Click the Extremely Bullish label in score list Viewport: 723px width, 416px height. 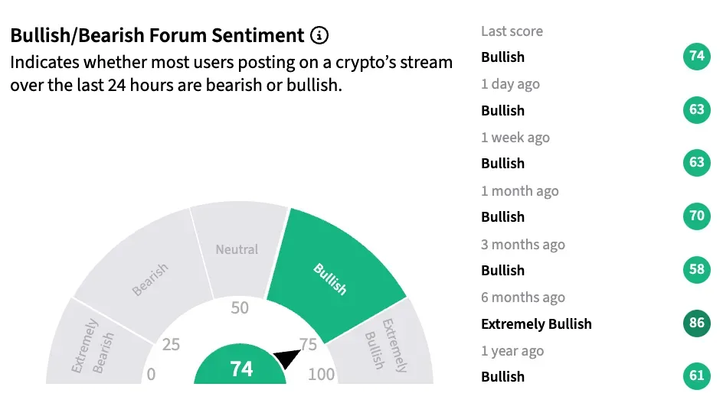(536, 324)
